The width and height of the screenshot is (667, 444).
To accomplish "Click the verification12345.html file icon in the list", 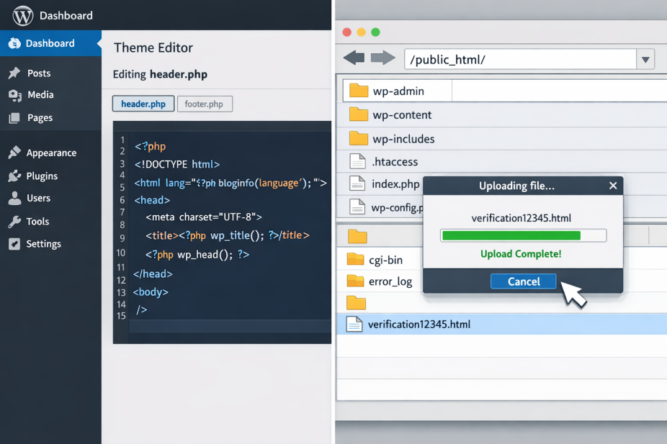I will coord(354,324).
